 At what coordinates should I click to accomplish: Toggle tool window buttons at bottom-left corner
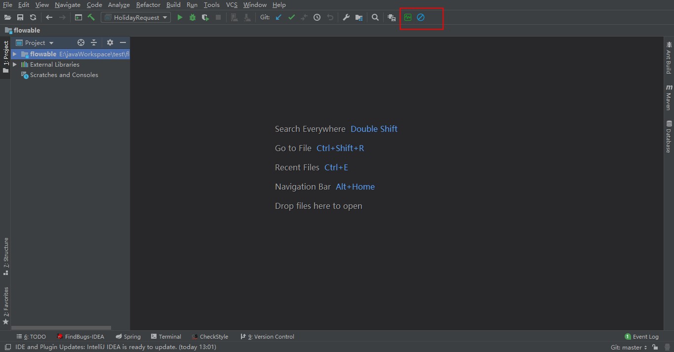point(7,347)
